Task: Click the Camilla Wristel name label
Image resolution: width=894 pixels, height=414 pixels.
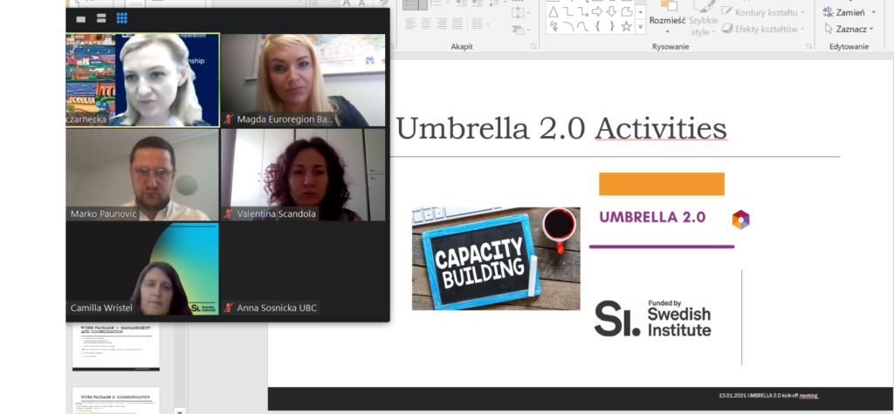Action: tap(101, 308)
